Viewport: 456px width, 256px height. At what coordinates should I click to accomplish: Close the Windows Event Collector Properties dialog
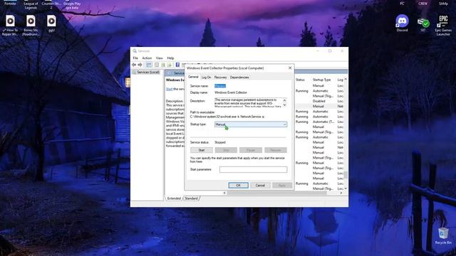(x=290, y=68)
